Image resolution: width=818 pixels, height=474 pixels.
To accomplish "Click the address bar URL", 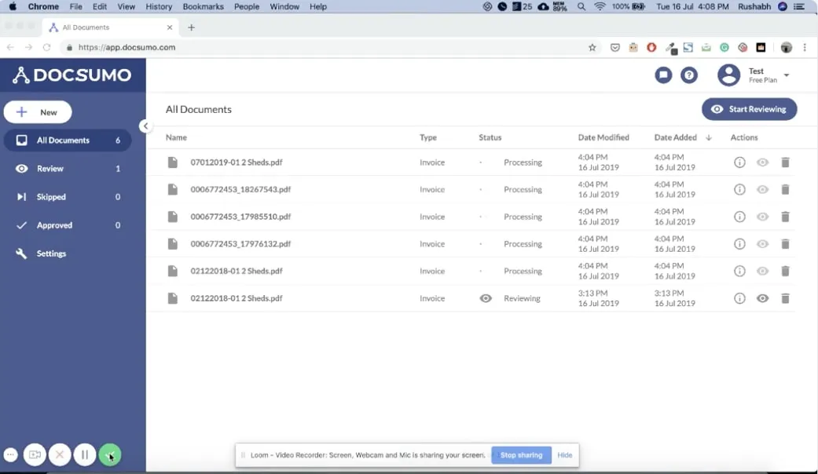I will (127, 47).
